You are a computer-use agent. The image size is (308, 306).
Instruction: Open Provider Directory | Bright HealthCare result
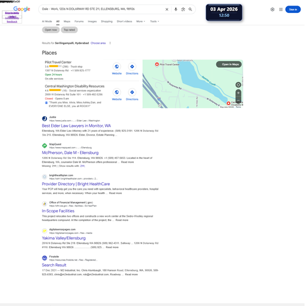tap(76, 184)
